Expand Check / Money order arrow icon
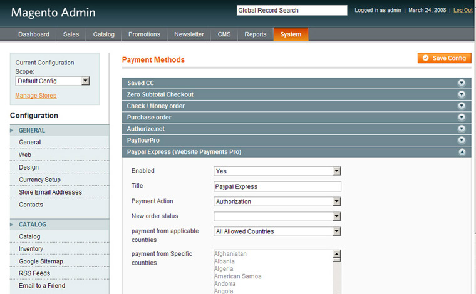 (x=462, y=106)
